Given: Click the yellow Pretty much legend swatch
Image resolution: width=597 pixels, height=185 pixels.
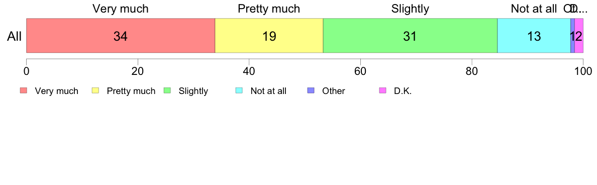Looking at the screenshot, I should (x=95, y=90).
